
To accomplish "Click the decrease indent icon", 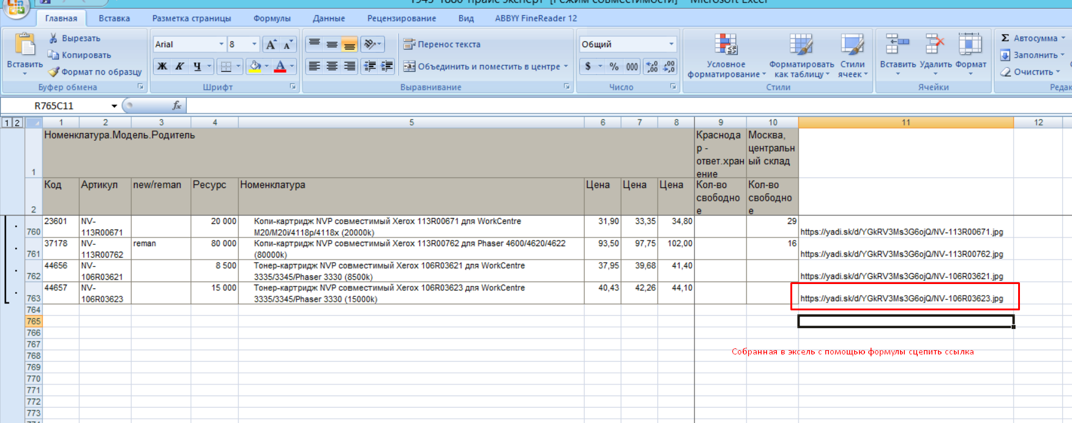I will pyautogui.click(x=370, y=66).
